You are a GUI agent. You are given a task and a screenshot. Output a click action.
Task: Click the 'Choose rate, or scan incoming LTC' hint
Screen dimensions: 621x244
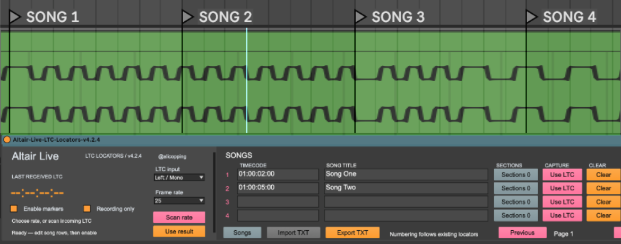coord(51,221)
